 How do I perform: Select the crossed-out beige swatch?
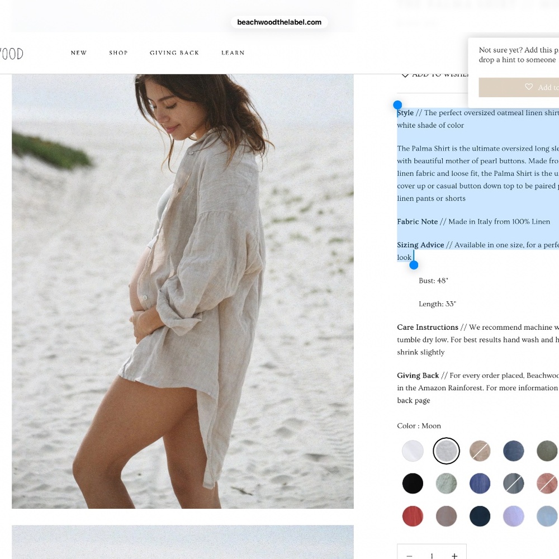pyautogui.click(x=480, y=451)
